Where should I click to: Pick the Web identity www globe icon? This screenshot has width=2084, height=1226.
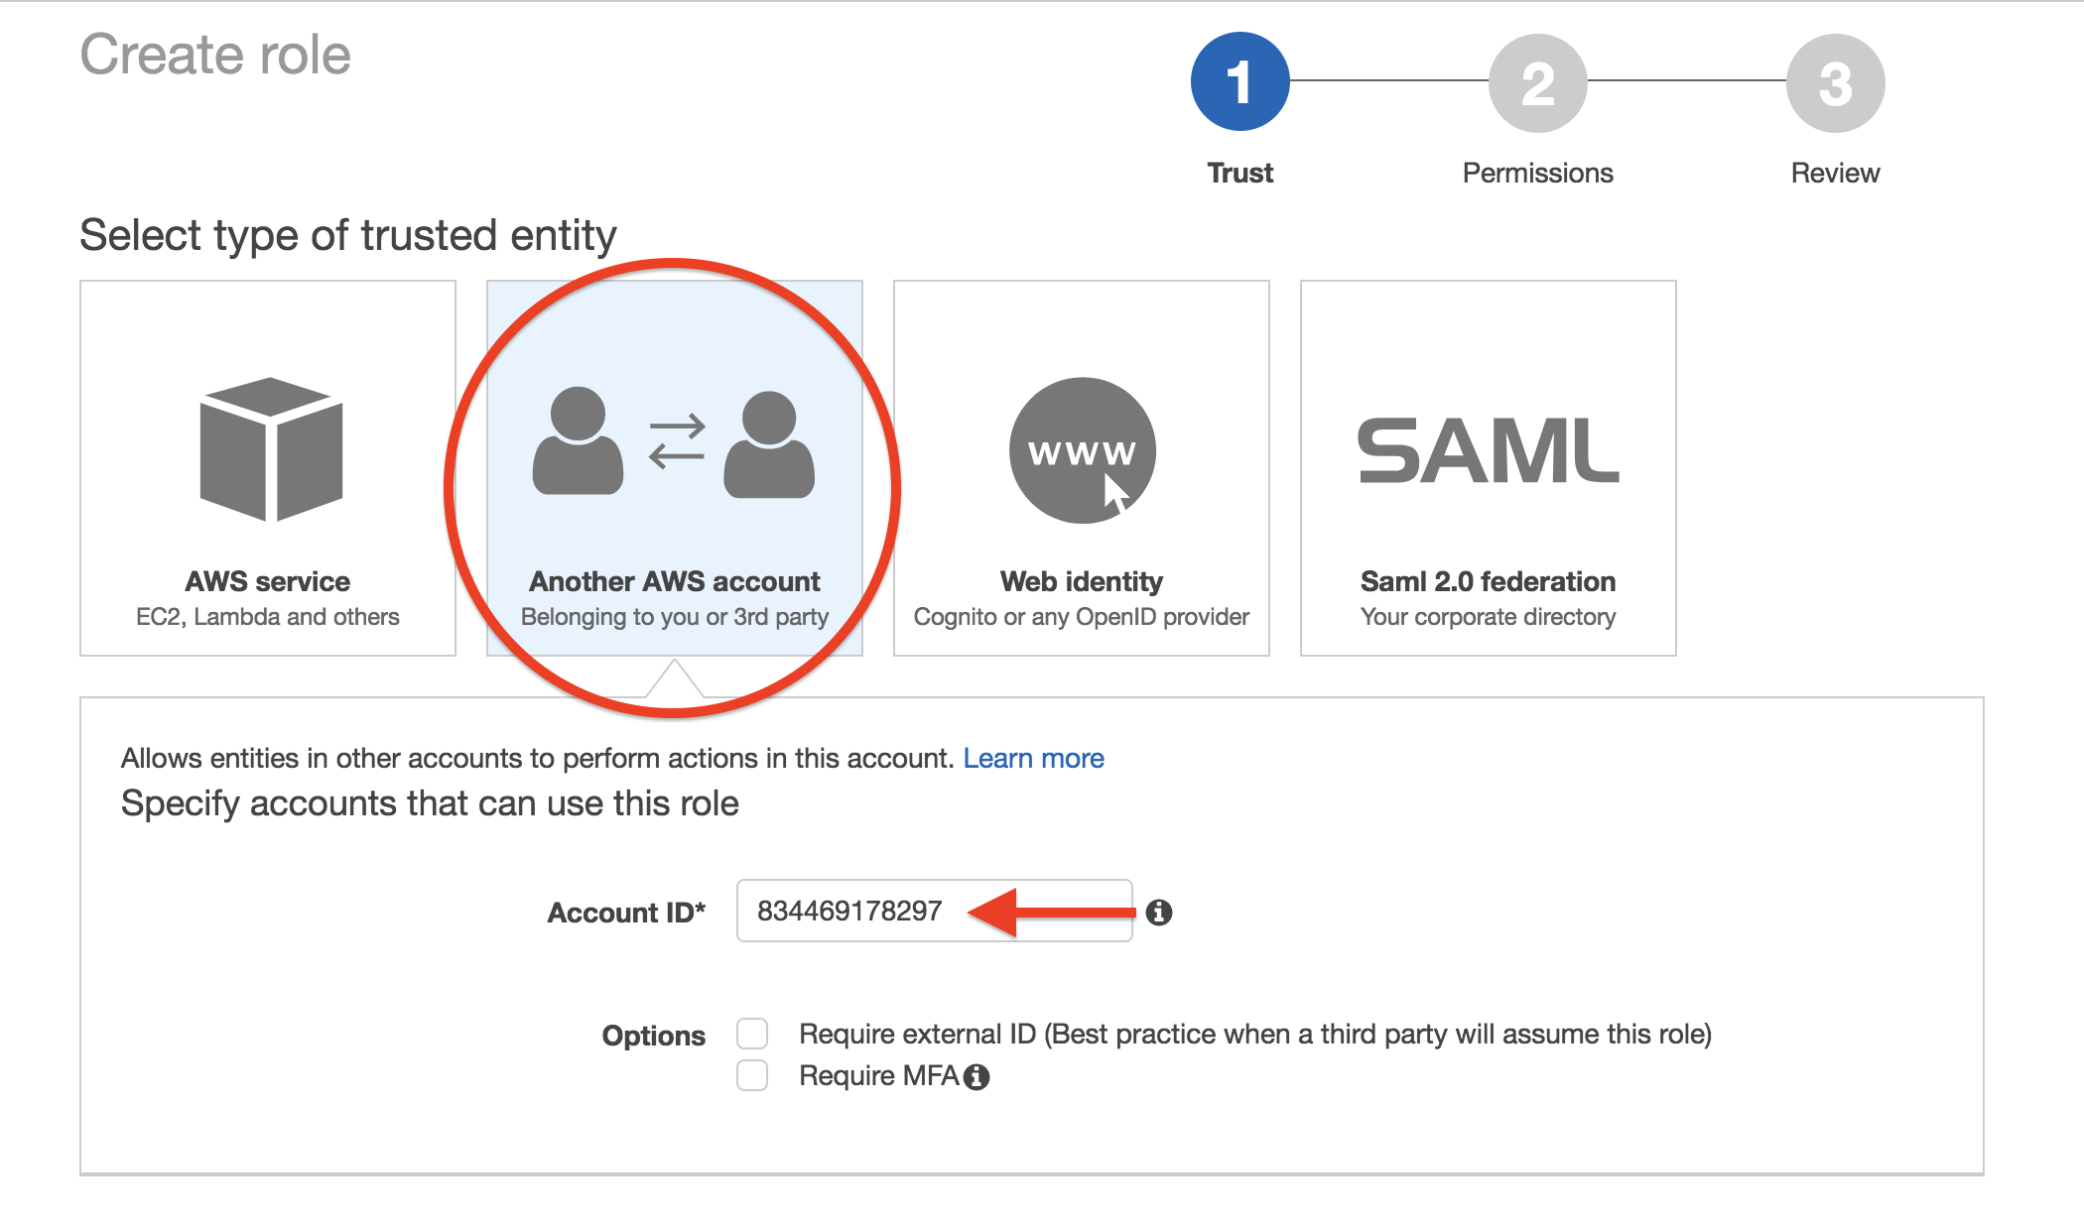pyautogui.click(x=1083, y=450)
